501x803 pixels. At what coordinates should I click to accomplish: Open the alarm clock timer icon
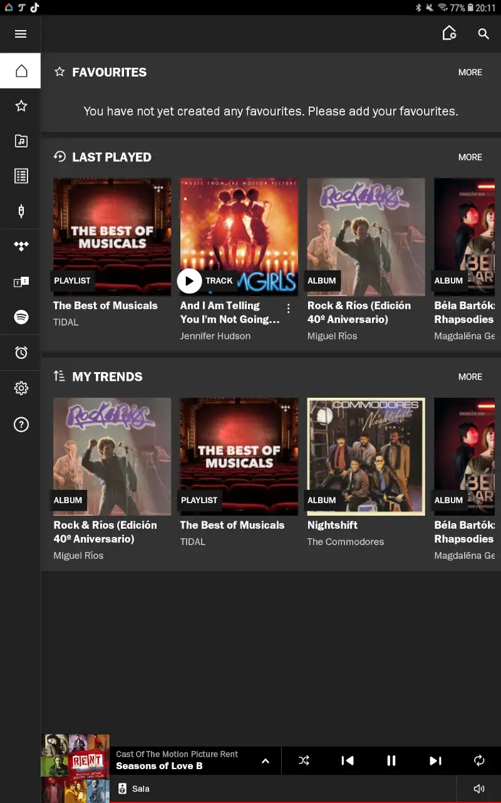(x=21, y=353)
